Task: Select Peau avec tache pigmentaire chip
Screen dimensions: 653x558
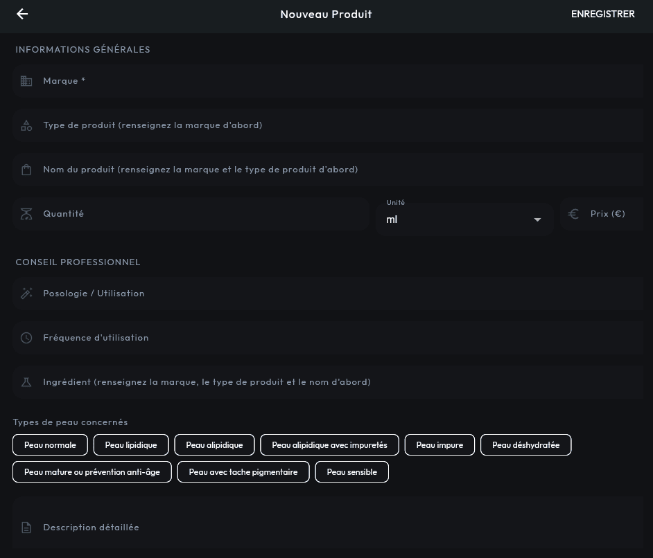Action: (x=243, y=472)
